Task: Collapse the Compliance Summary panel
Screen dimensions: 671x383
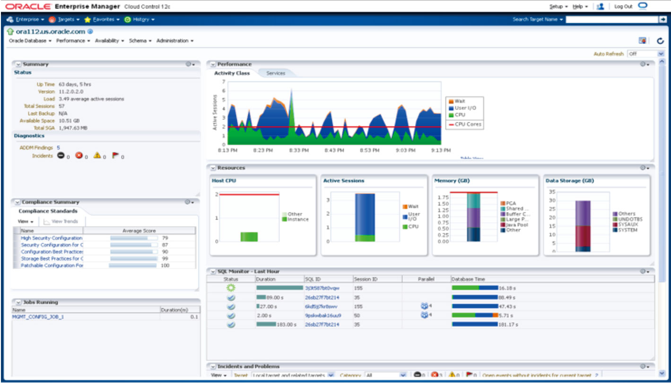Action: tap(17, 202)
